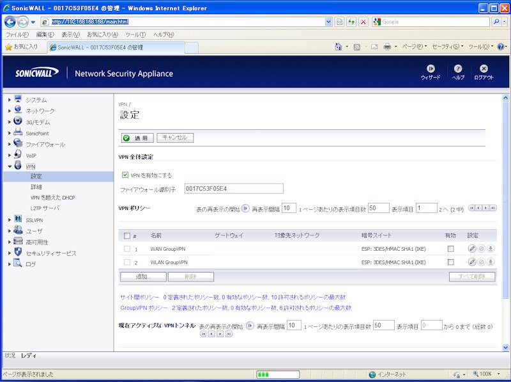Screen dimensions: 511x382
Task: Click browser Stop (red X) button
Action: [363, 22]
